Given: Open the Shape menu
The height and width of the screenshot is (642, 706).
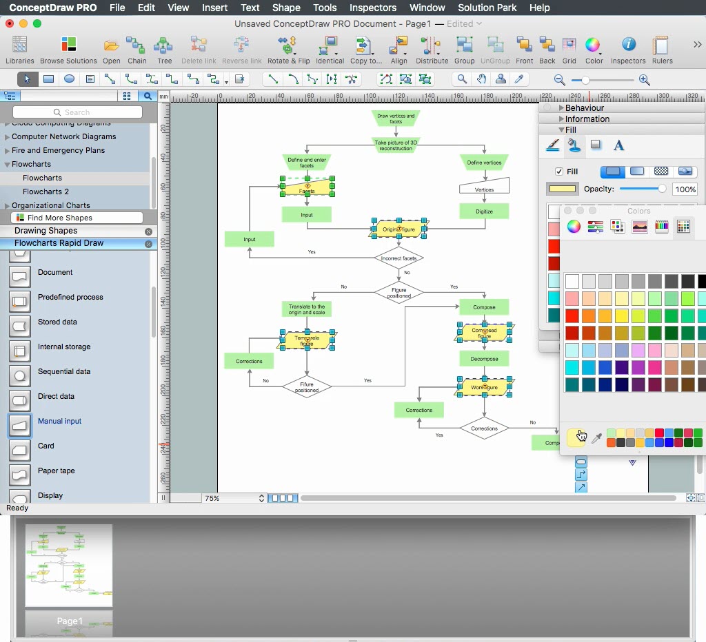Looking at the screenshot, I should [x=285, y=8].
